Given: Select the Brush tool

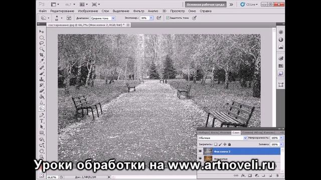Looking at the screenshot, I should pos(42,73).
